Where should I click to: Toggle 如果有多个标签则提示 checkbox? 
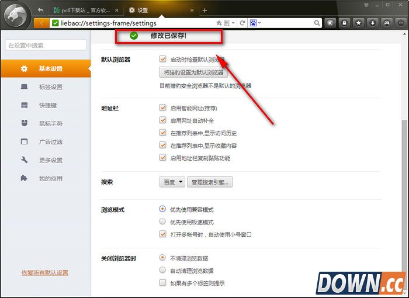tap(162, 283)
